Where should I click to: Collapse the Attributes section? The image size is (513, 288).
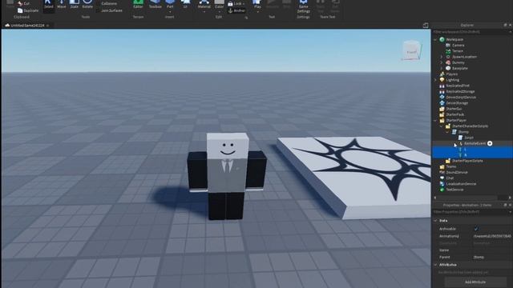click(435, 265)
